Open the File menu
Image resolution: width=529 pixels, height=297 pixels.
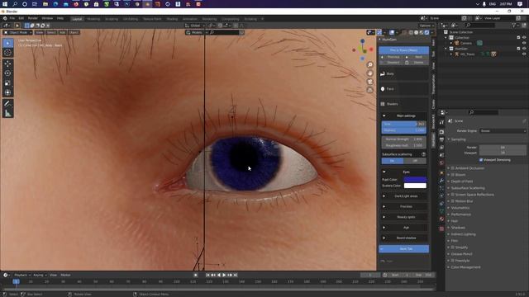tap(12, 18)
